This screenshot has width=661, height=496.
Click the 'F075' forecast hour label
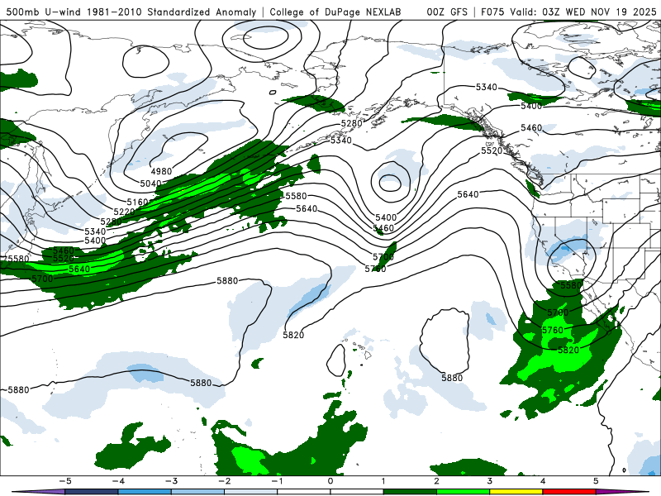point(492,12)
